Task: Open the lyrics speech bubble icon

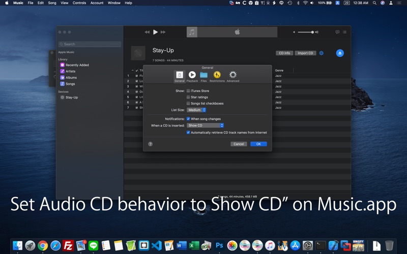Action: [x=337, y=32]
